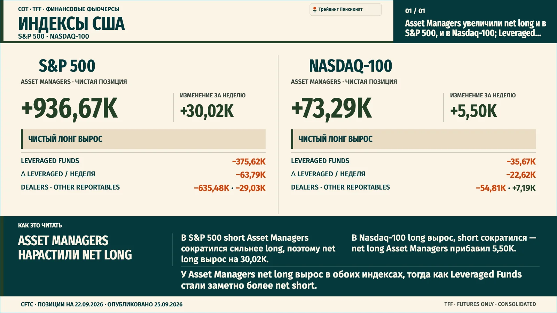The width and height of the screenshot is (557, 313).
Task: Click the Трейдинг Пансионат logo icon
Action: point(315,9)
